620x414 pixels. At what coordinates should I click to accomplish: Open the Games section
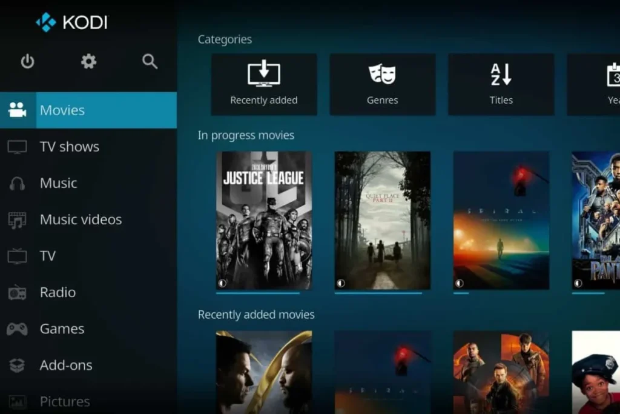(x=88, y=329)
